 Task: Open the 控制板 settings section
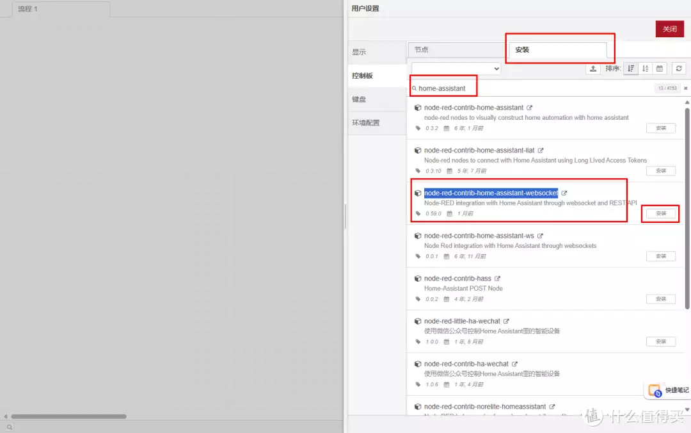pos(377,76)
